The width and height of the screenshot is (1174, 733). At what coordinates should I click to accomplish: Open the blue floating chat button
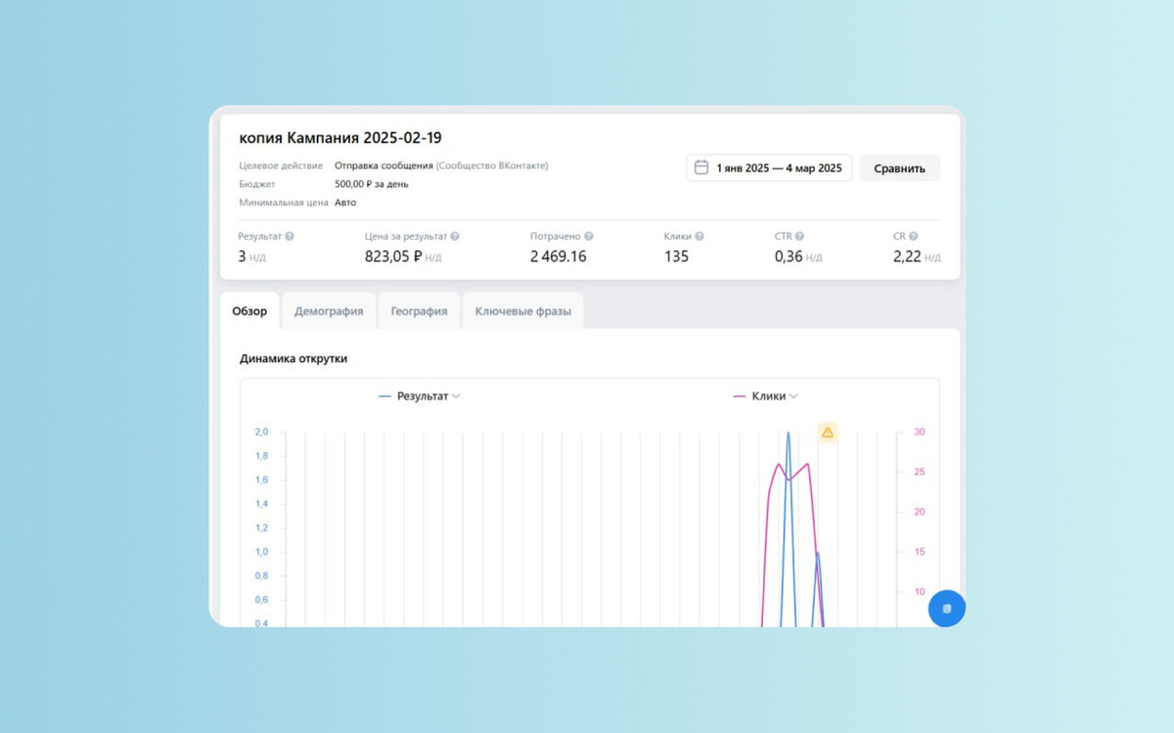(946, 609)
